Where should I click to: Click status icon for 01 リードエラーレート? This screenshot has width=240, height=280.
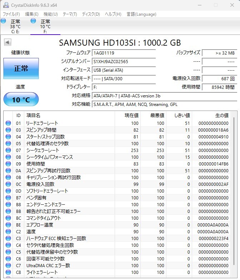coord(8,123)
